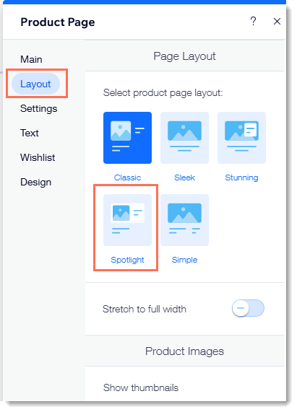Screen dimensions: 297x412
Task: Select the Spotlight layout icon
Action: 127,220
